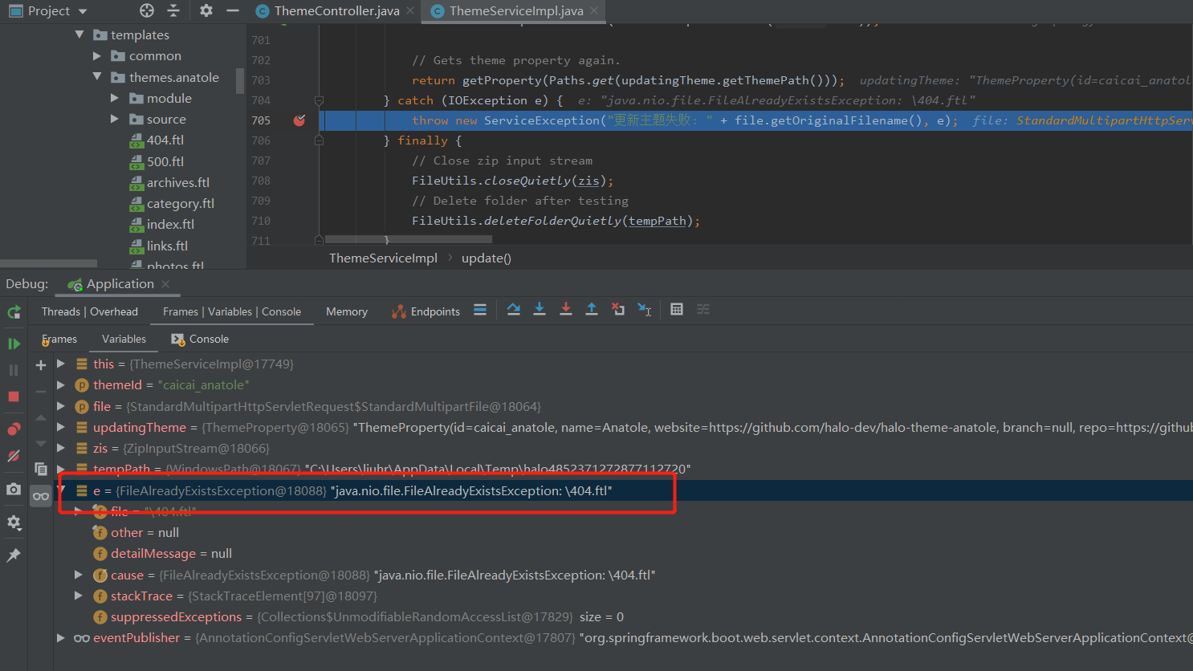
Task: Locate the current file in Project tree
Action: (147, 10)
